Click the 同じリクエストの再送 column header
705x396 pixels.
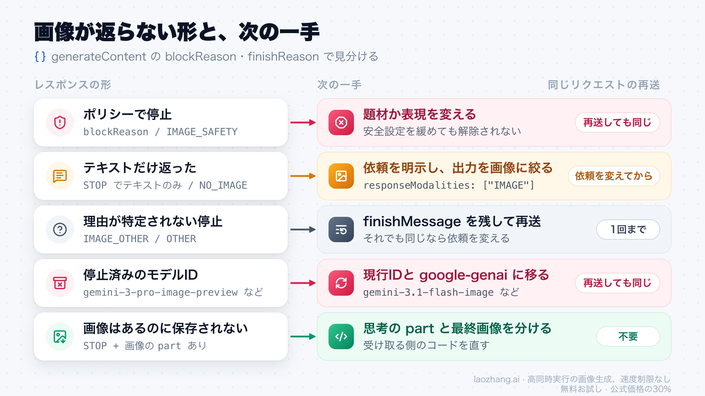point(604,85)
